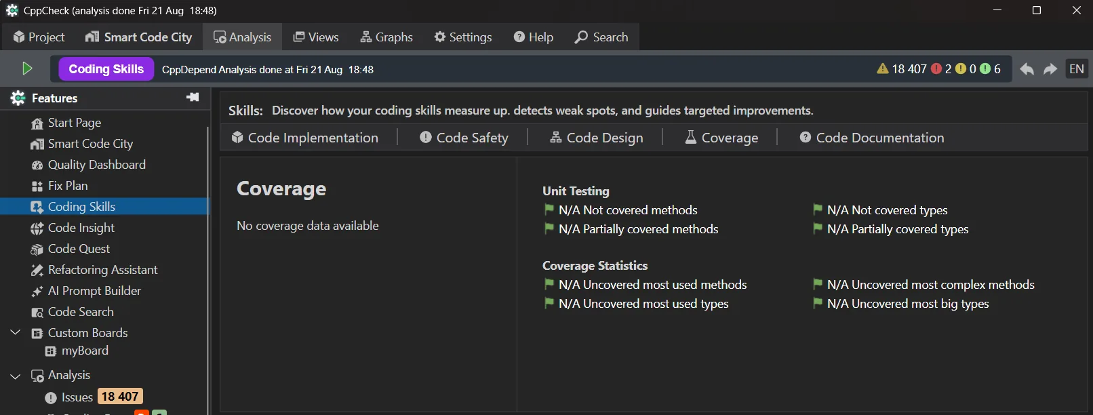This screenshot has width=1093, height=415.
Task: Click the AI Prompt Builder sparkle icon
Action: (37, 292)
